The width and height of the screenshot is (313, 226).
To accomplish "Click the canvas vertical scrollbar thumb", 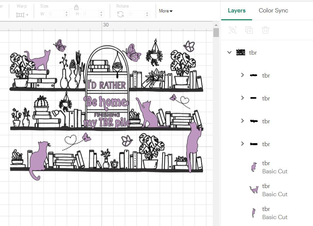I will point(216,32).
